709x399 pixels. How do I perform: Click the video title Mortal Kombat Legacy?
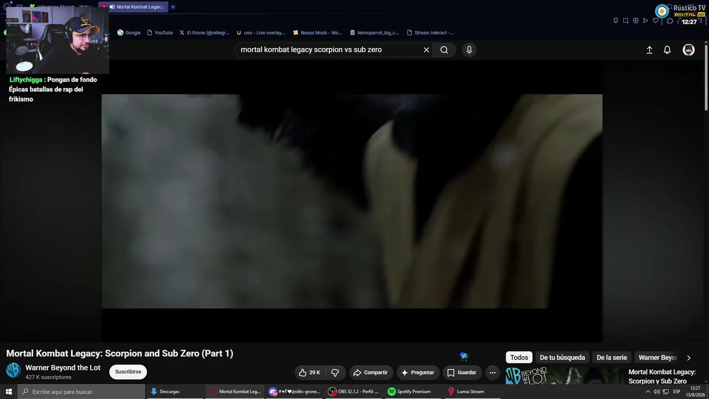[120, 354]
